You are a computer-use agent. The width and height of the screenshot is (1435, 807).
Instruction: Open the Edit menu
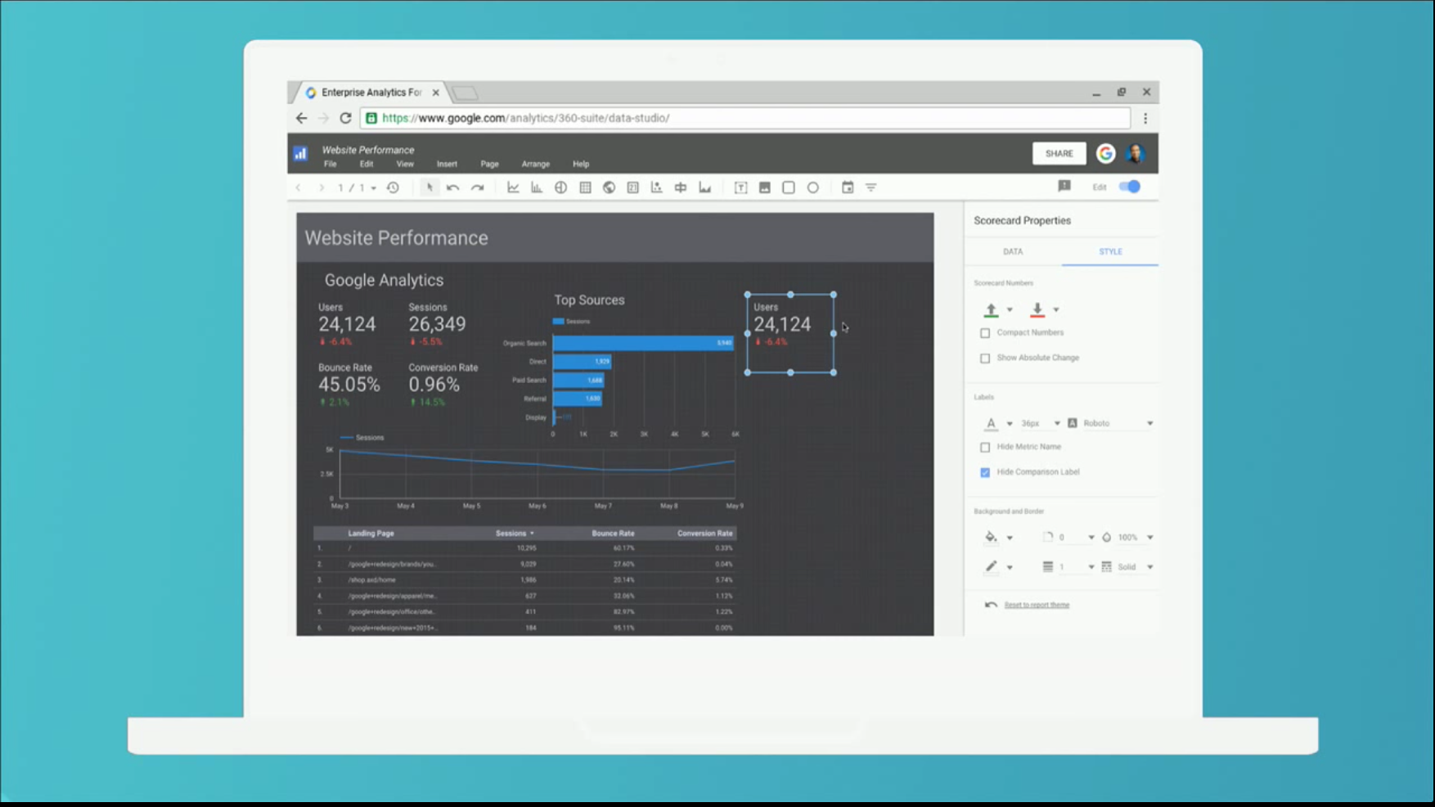(367, 164)
